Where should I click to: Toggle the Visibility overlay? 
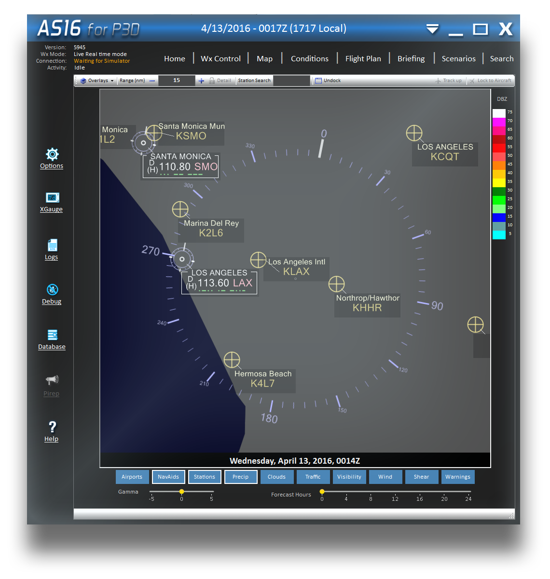click(349, 477)
